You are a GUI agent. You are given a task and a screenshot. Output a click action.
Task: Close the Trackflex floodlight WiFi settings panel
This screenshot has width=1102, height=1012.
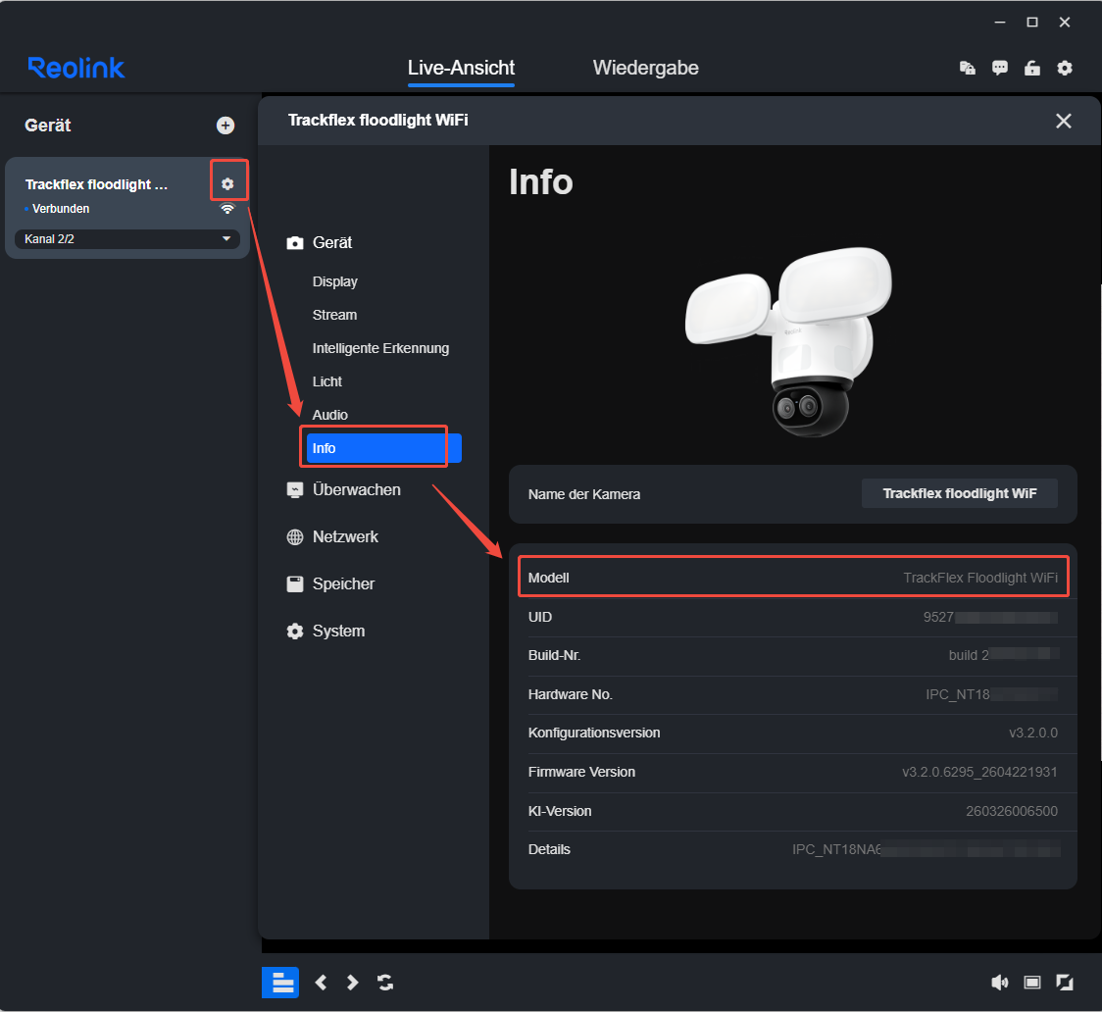tap(1064, 121)
